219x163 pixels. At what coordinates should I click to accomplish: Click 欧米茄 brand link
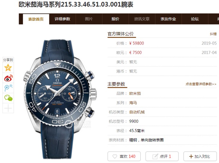click(x=135, y=94)
